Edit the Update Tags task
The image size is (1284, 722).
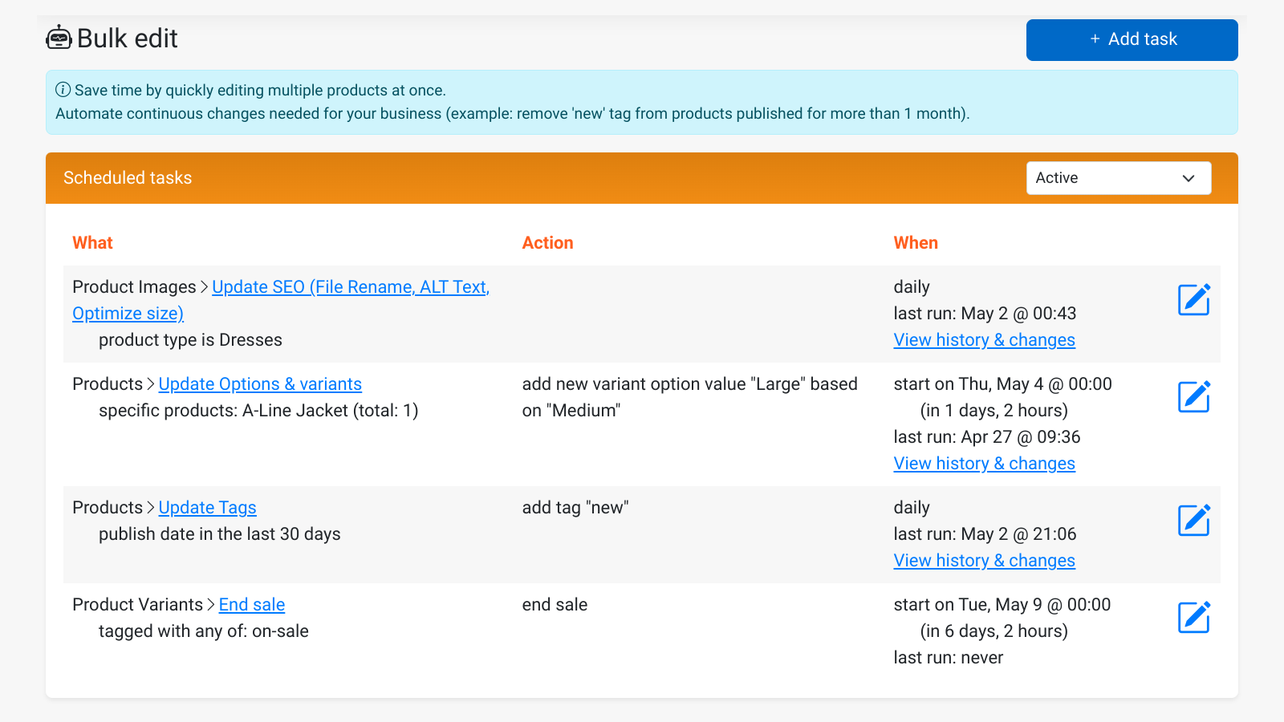pyautogui.click(x=1193, y=521)
